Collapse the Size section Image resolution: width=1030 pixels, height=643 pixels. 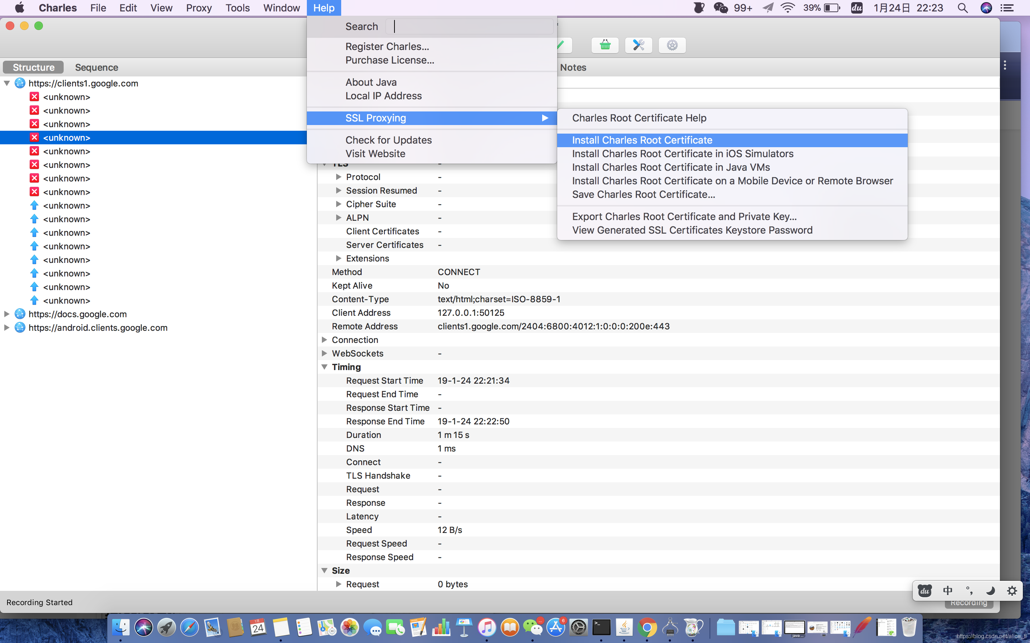coord(324,570)
